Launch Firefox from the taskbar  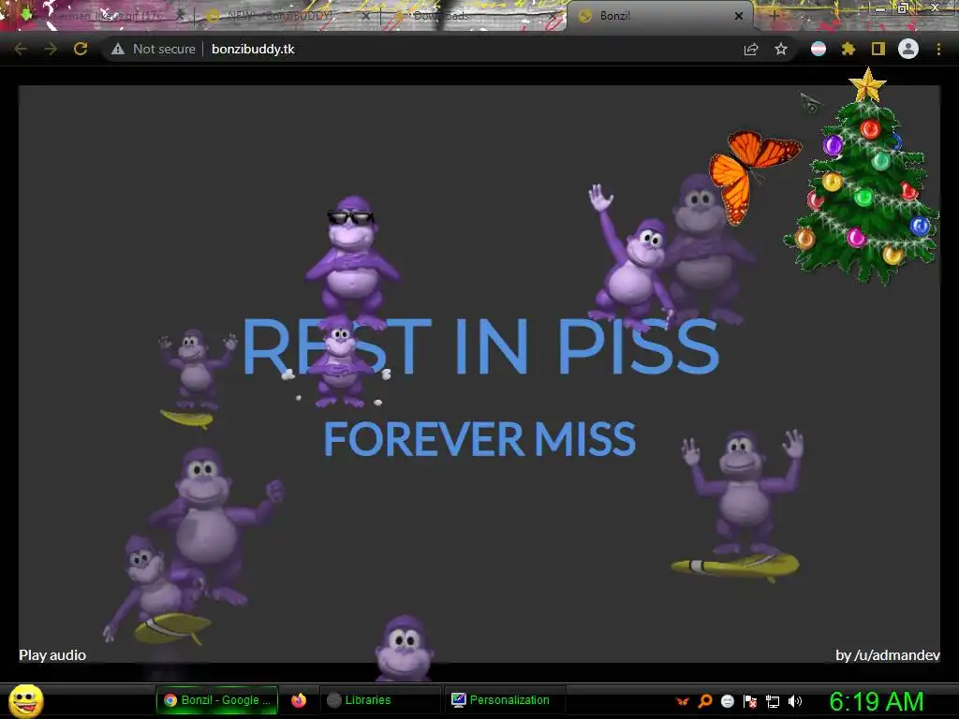pyautogui.click(x=299, y=700)
